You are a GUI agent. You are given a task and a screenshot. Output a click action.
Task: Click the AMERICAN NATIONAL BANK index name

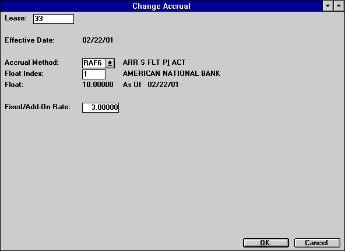(171, 74)
